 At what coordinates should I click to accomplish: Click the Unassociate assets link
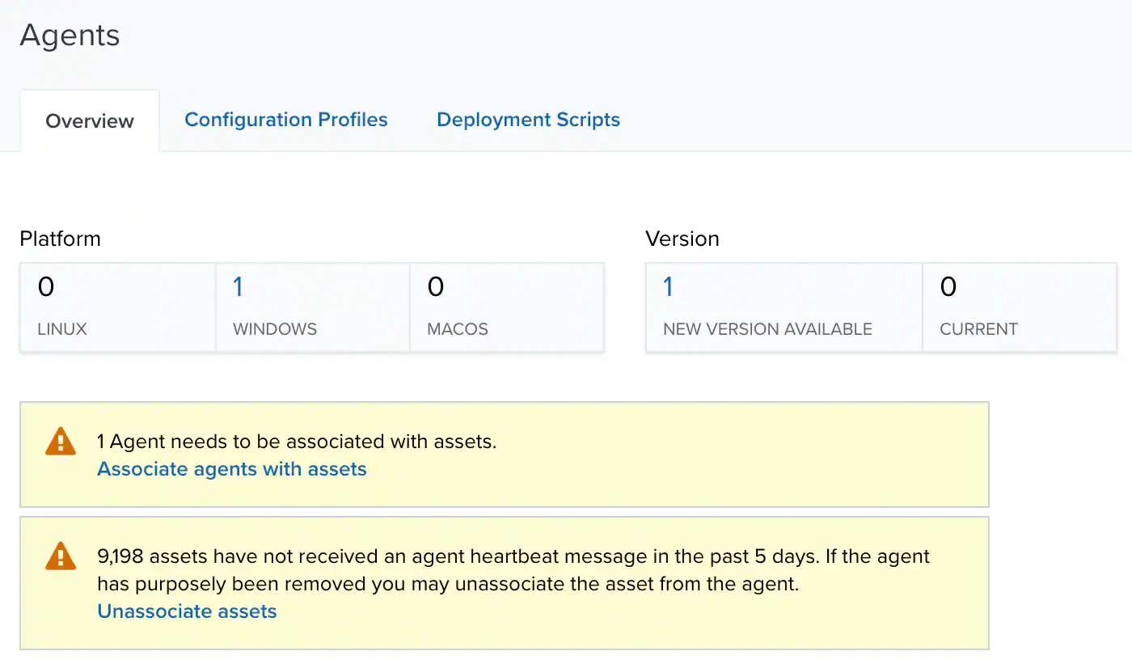click(187, 611)
